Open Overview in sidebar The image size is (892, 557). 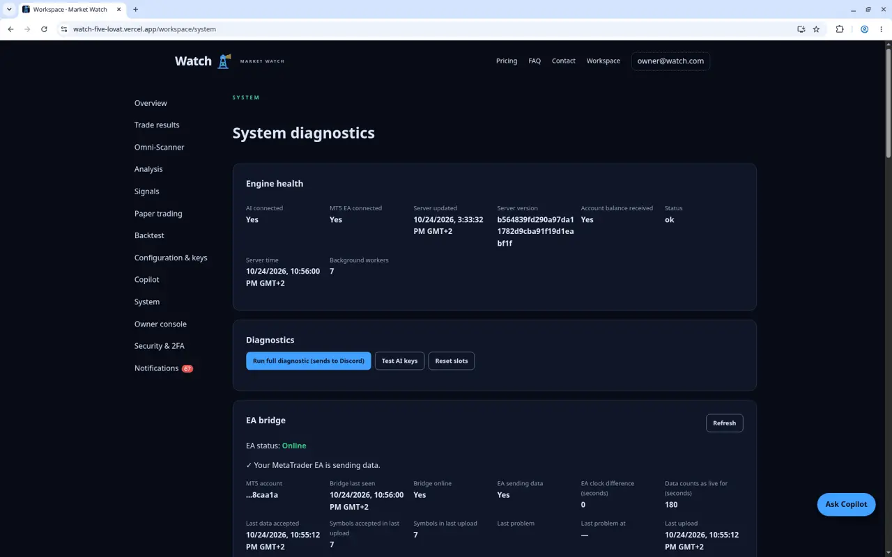coord(151,103)
